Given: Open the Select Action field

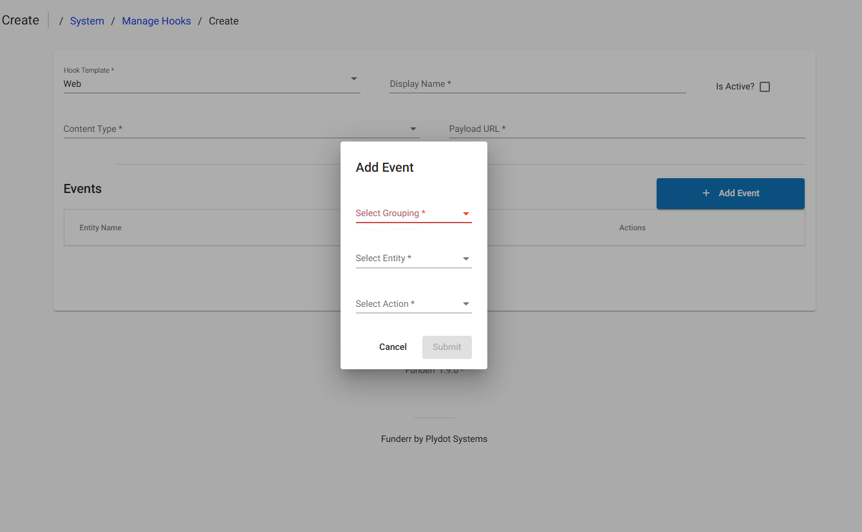Looking at the screenshot, I should click(407, 304).
